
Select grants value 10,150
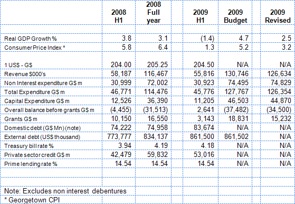click(121, 119)
